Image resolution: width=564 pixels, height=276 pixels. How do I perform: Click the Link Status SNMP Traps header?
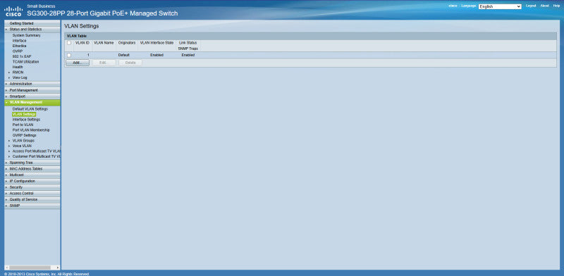pyautogui.click(x=188, y=46)
